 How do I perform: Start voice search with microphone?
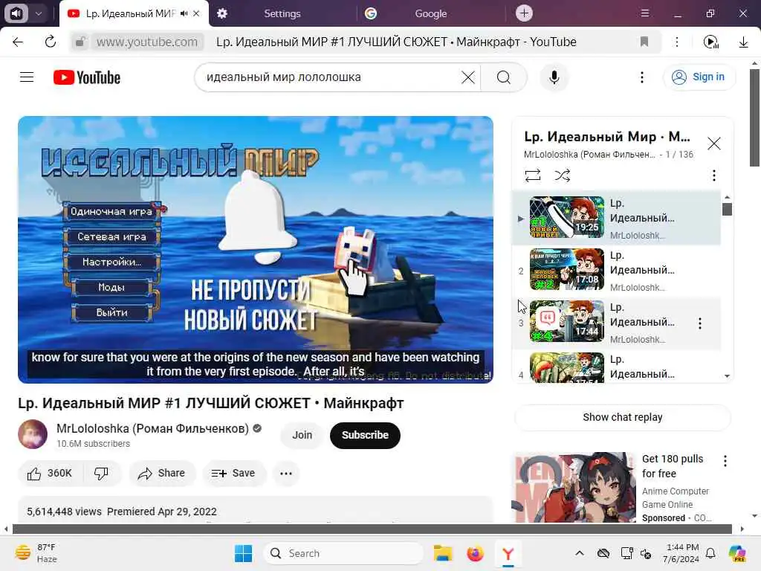point(554,77)
